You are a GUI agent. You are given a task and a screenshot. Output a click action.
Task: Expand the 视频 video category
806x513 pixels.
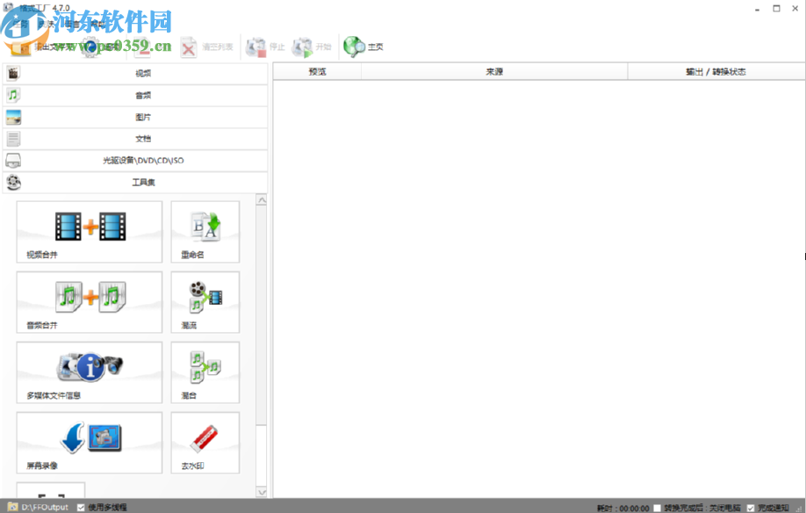tap(135, 74)
